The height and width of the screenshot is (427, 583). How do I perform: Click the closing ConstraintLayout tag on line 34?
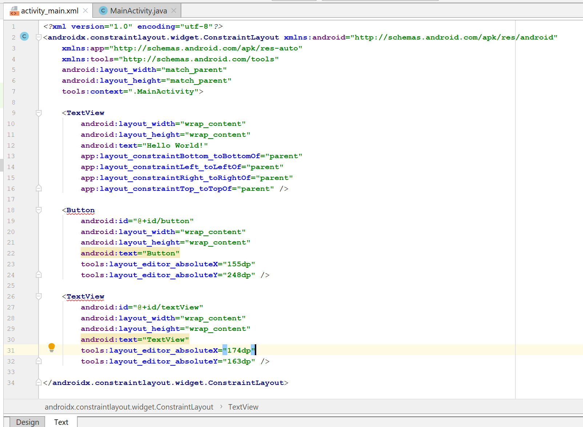pyautogui.click(x=166, y=383)
